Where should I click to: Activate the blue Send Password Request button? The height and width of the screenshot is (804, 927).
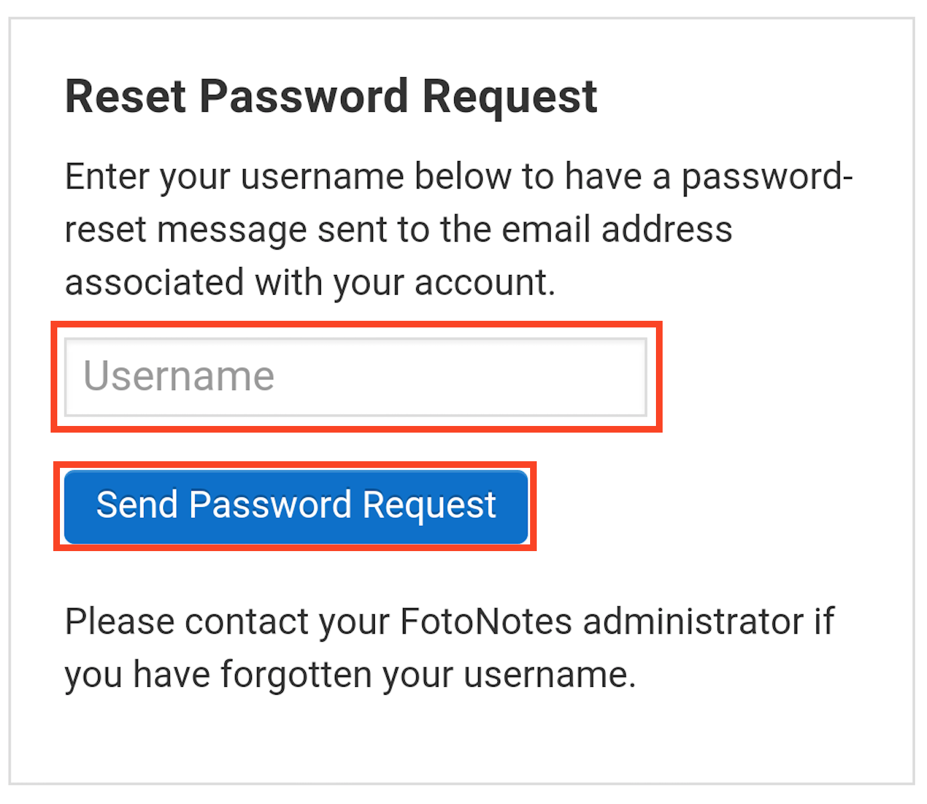point(296,506)
